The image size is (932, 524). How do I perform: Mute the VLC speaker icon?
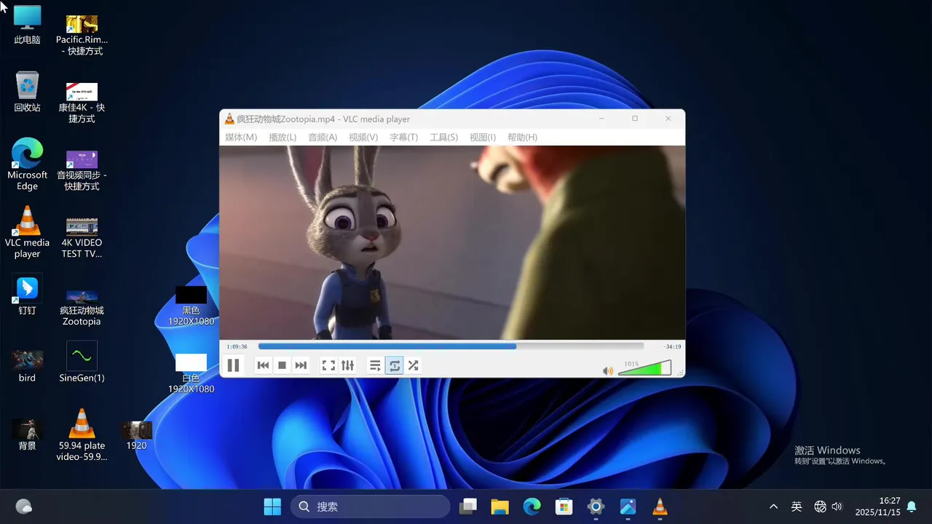[x=608, y=371]
